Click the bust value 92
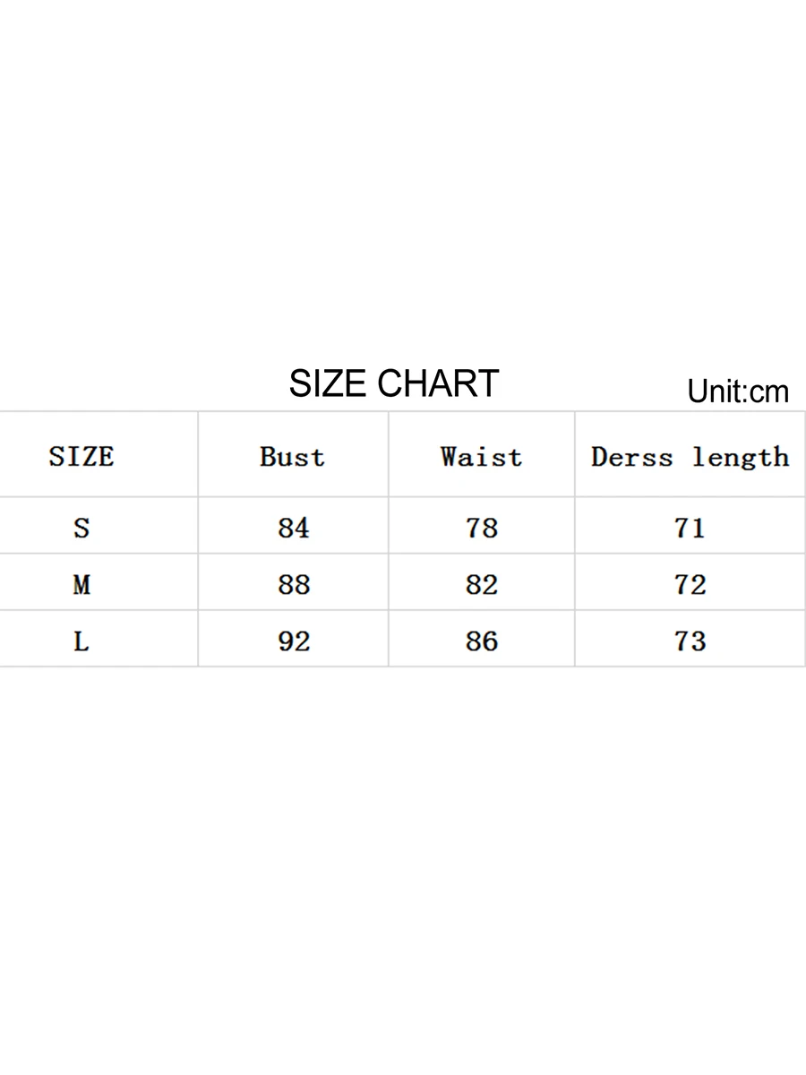Image resolution: width=806 pixels, height=1075 pixels. coord(294,641)
